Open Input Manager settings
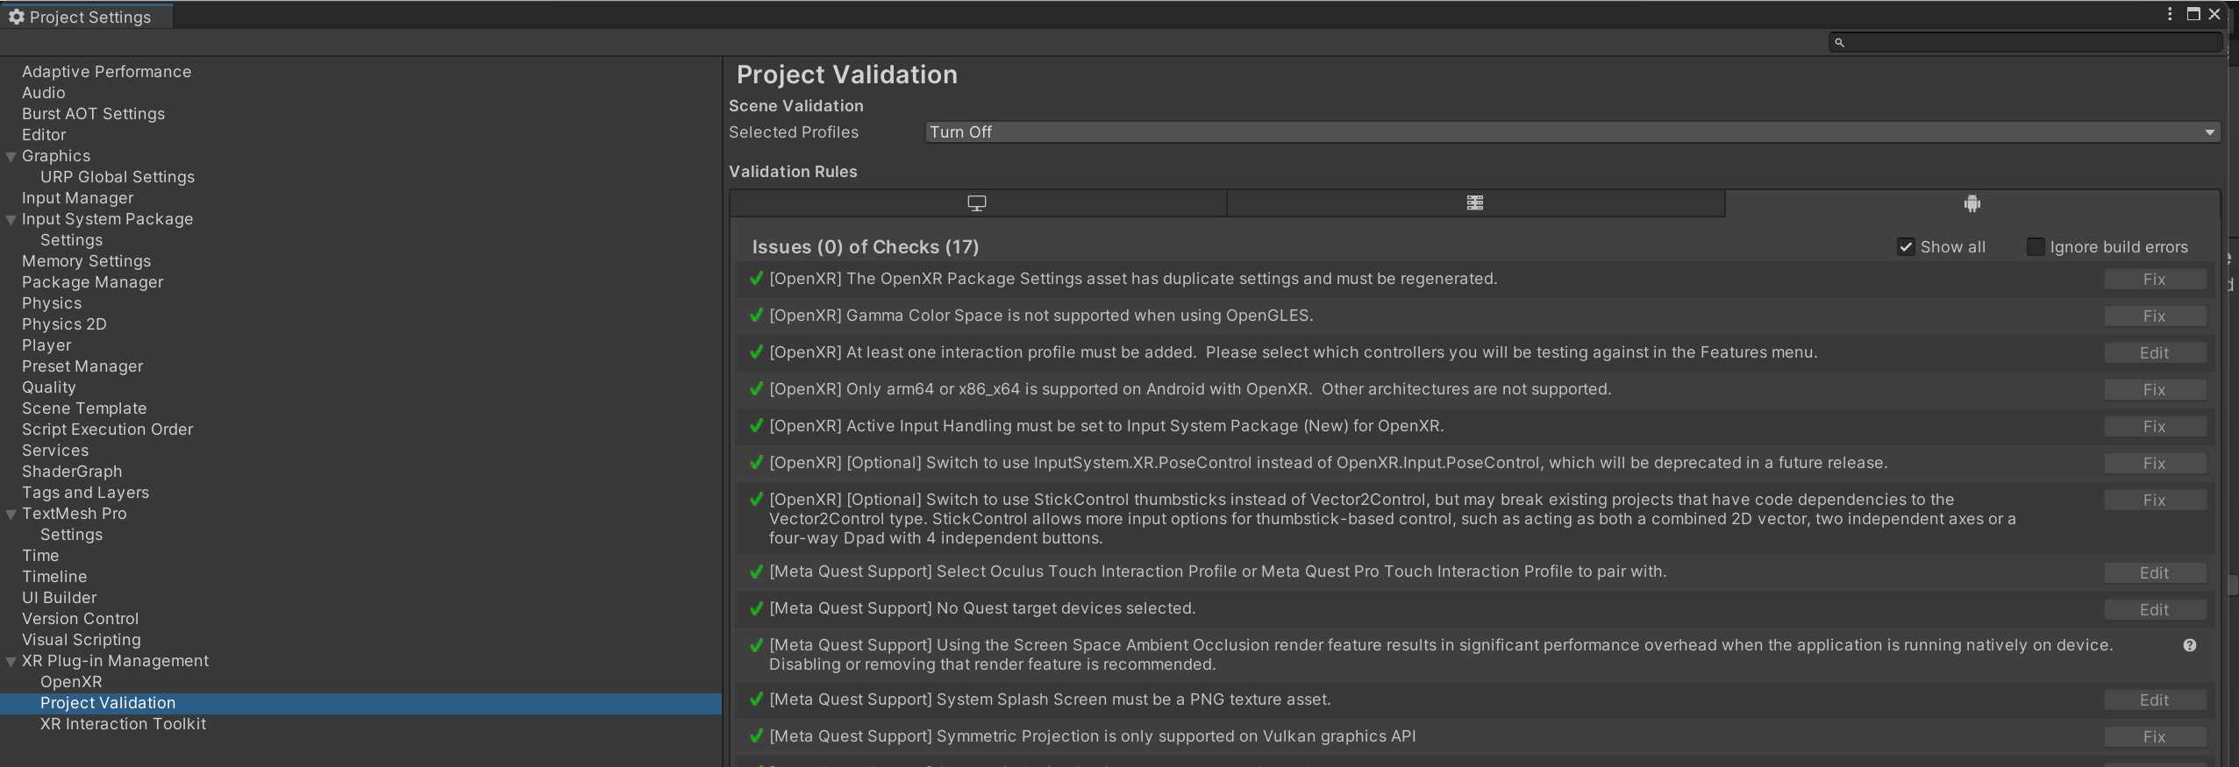Screen dimensions: 2239x767 click(78, 198)
